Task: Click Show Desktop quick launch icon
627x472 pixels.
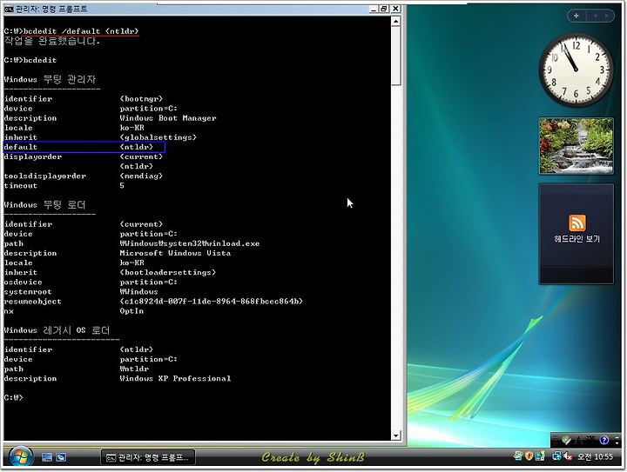Action: [47, 457]
